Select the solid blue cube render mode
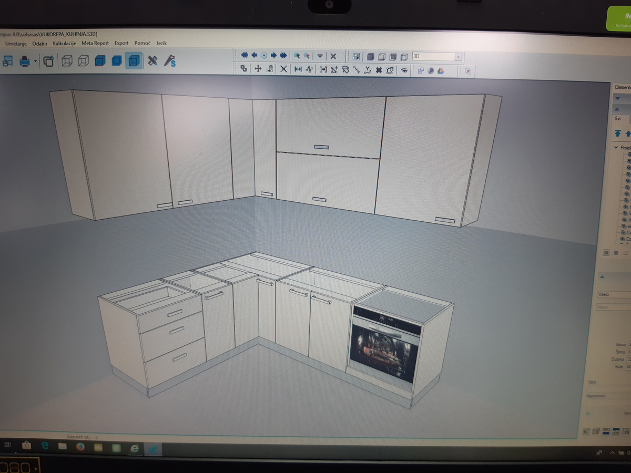631x473 pixels. point(117,61)
